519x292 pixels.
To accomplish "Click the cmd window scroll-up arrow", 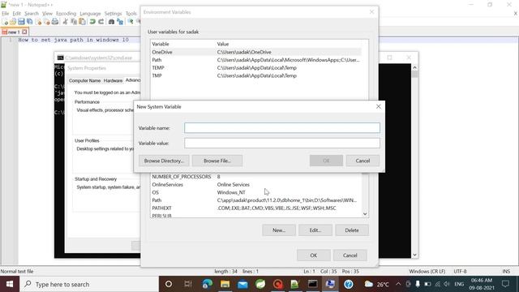I will (414, 67).
